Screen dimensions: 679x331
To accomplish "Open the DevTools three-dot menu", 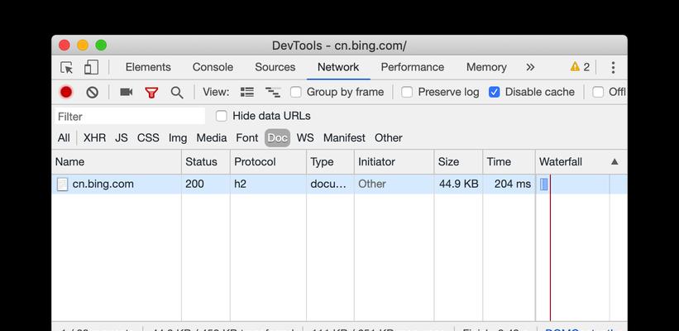I will (x=613, y=67).
